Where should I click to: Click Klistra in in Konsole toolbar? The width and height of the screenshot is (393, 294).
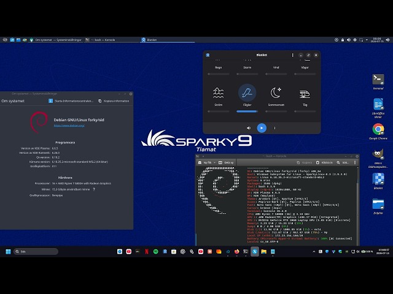tap(324, 162)
